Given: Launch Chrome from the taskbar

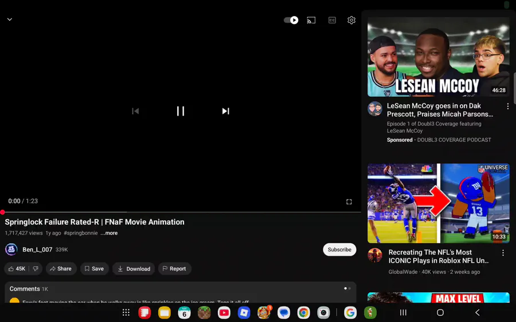Looking at the screenshot, I should pyautogui.click(x=303, y=312).
